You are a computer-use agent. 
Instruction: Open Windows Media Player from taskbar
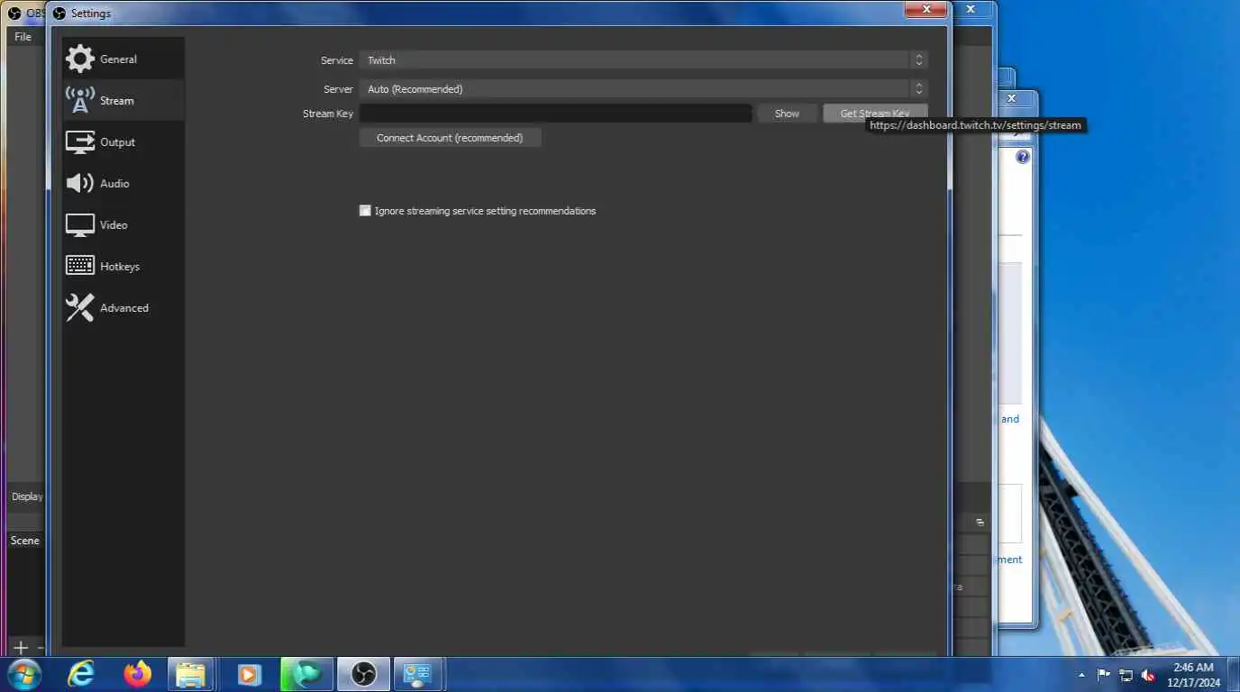point(250,674)
